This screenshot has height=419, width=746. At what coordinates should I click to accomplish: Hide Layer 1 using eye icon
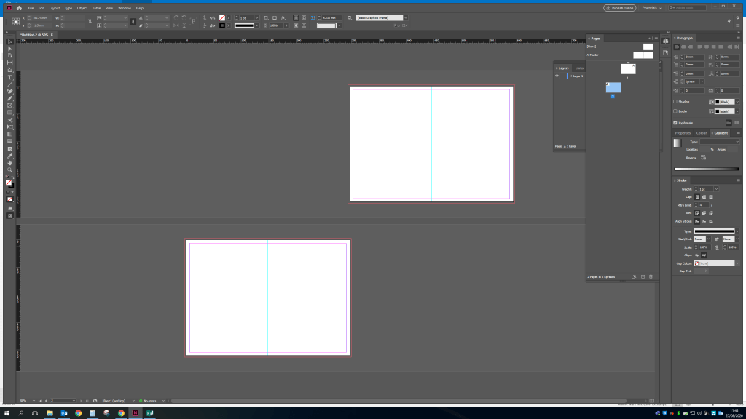(557, 76)
